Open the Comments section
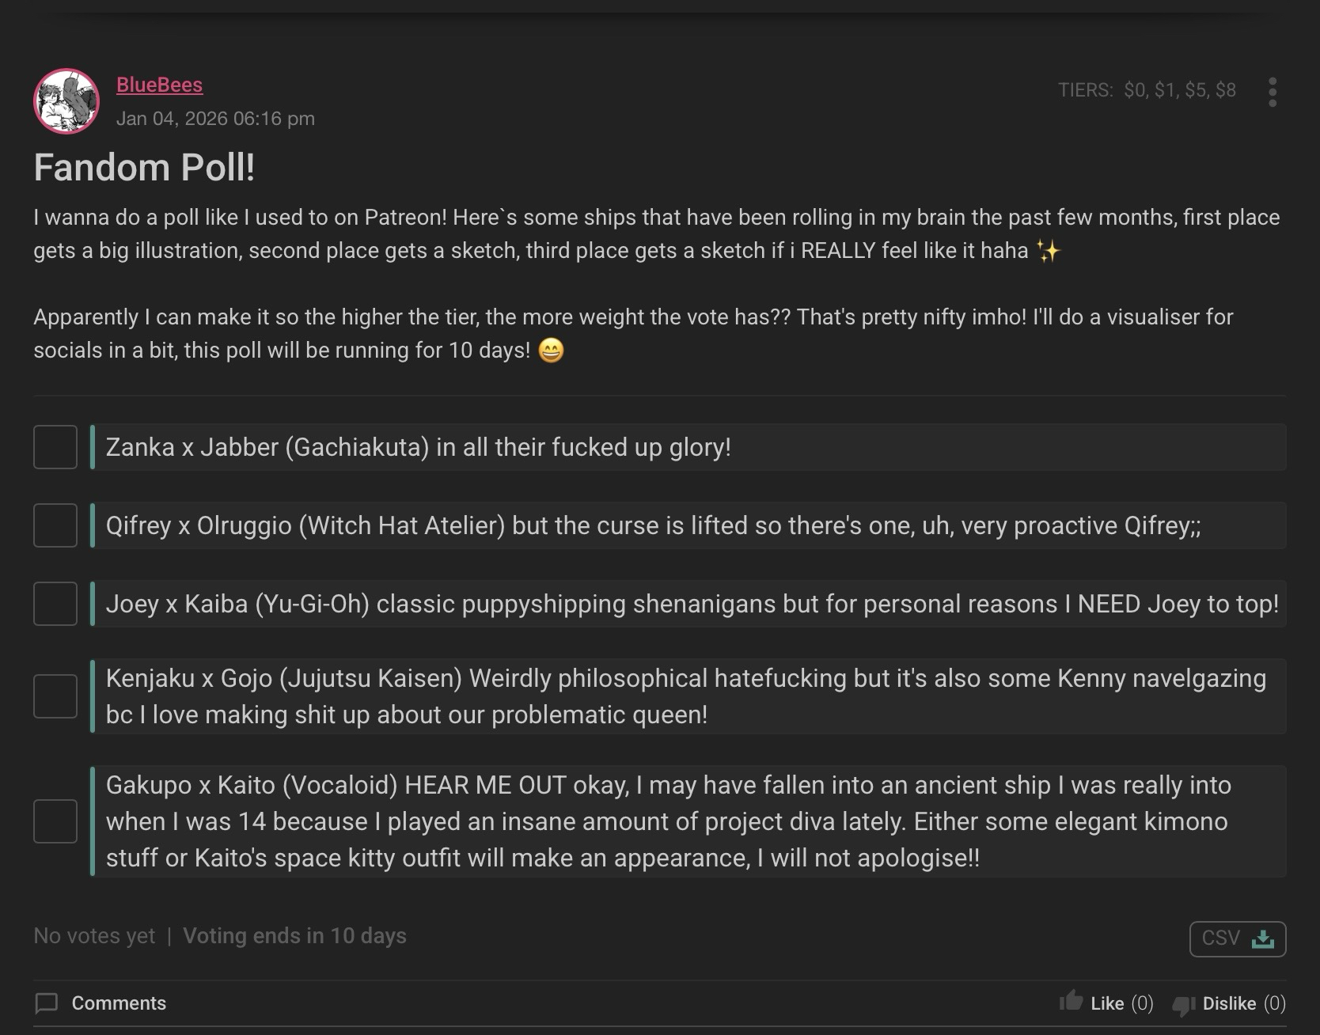The width and height of the screenshot is (1320, 1035). click(119, 1003)
